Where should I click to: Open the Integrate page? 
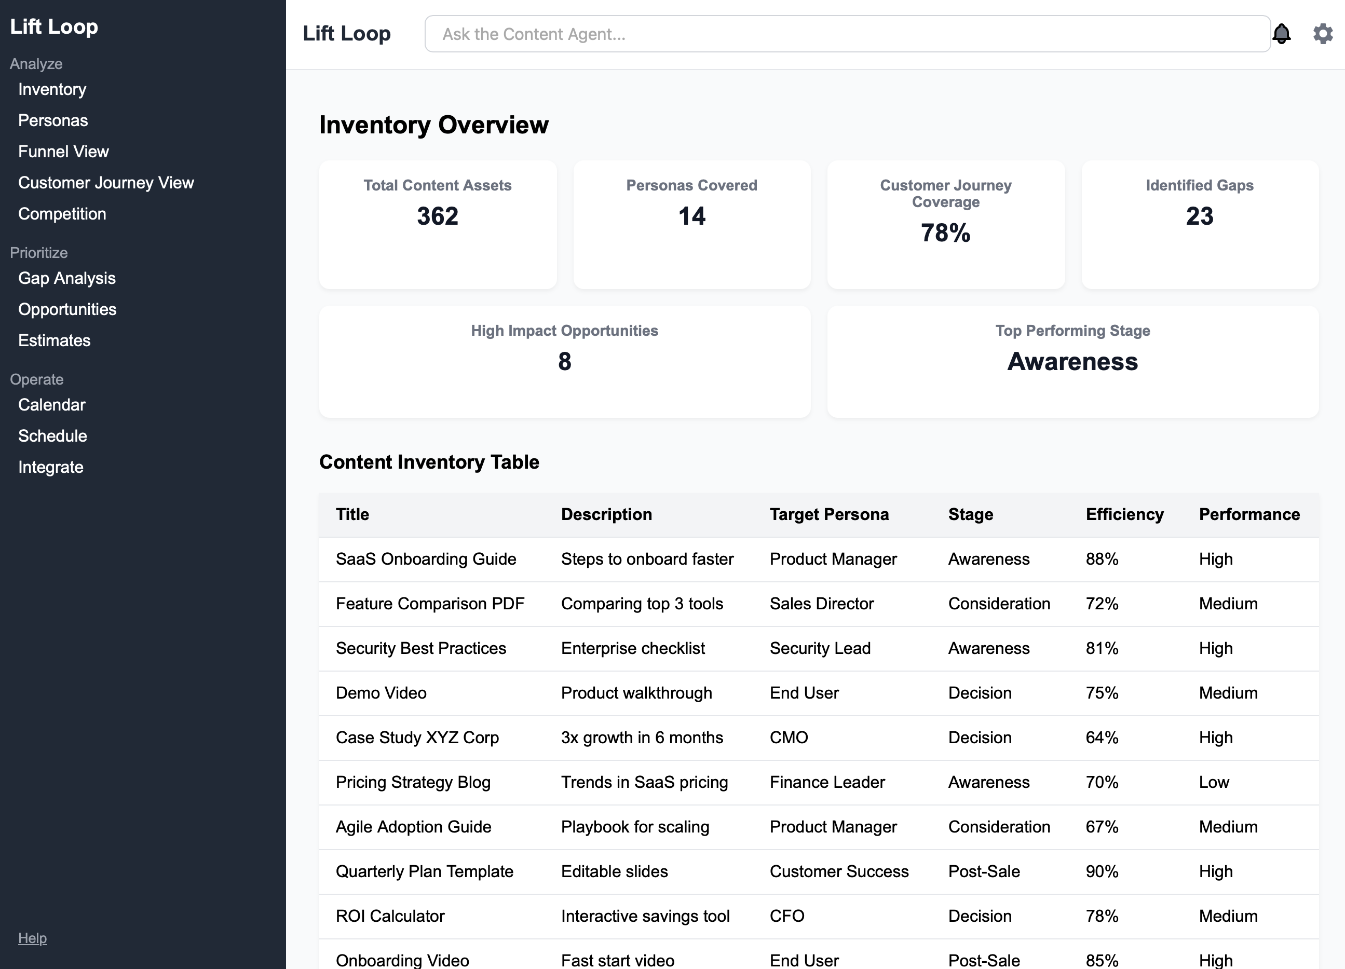(50, 467)
